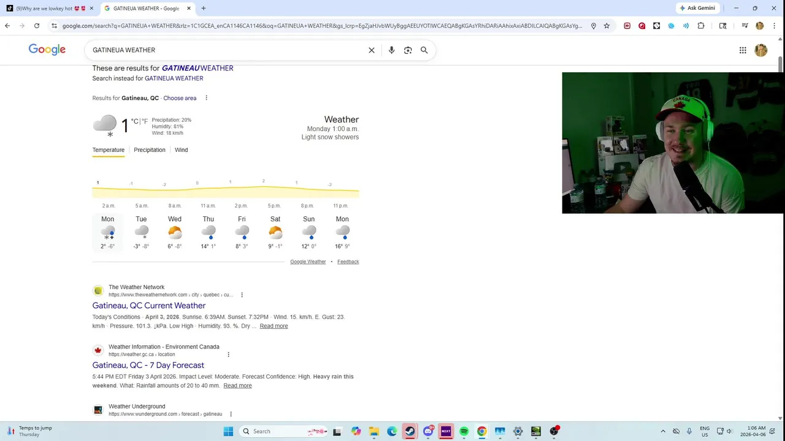Screen dimensions: 785x441
Task: Open the Chrome three-dot menu
Action: click(x=775, y=26)
